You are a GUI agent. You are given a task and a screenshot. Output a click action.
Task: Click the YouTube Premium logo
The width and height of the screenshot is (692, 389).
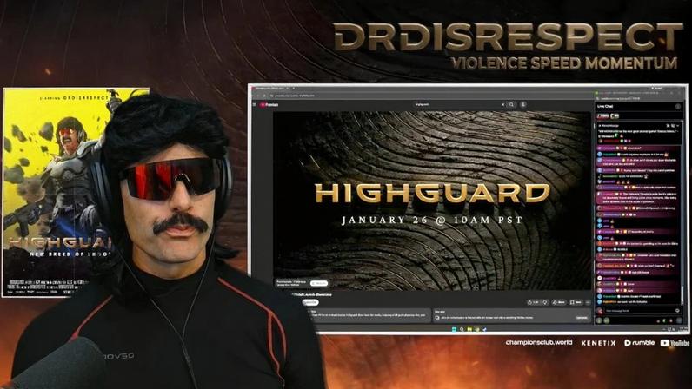[x=269, y=105]
